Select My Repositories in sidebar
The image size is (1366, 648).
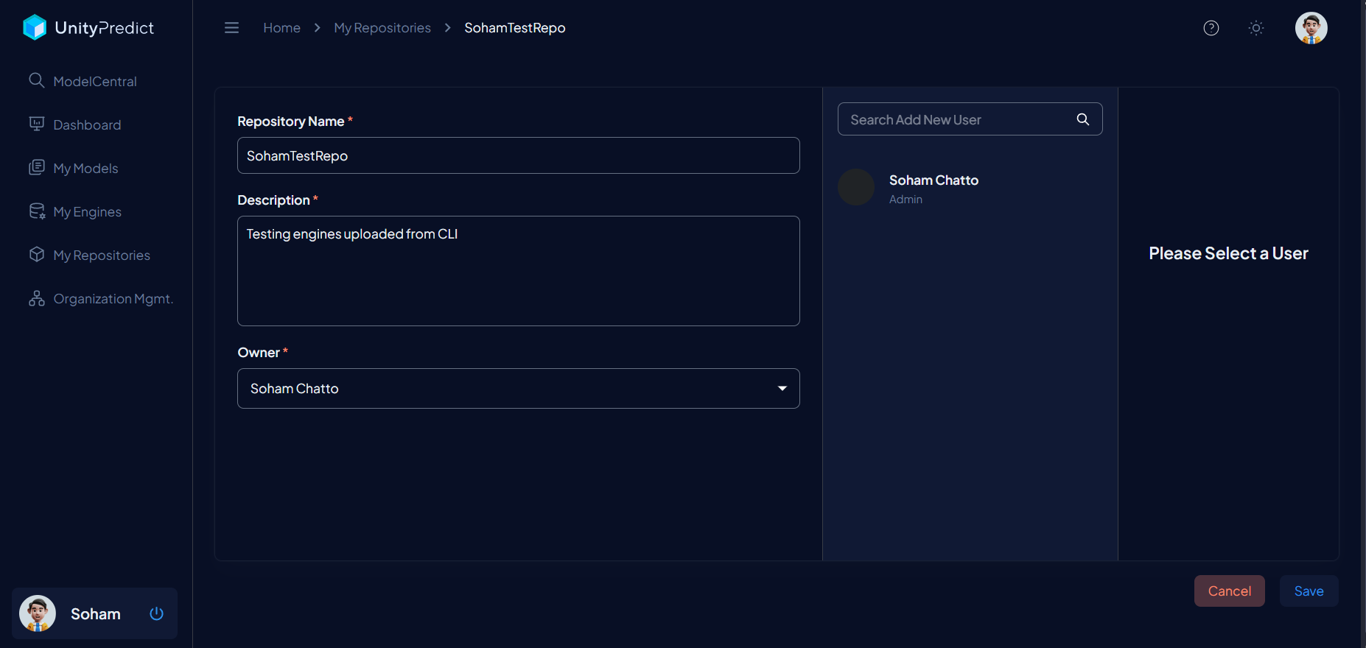point(101,256)
